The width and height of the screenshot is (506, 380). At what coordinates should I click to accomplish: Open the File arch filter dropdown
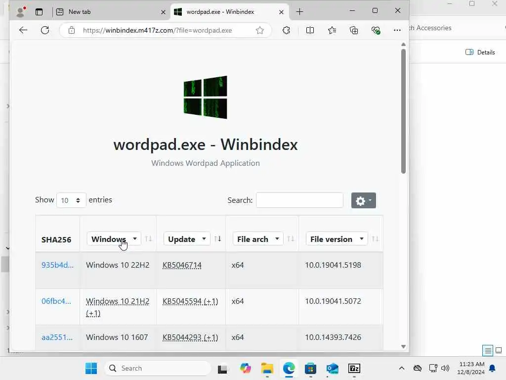pyautogui.click(x=258, y=239)
